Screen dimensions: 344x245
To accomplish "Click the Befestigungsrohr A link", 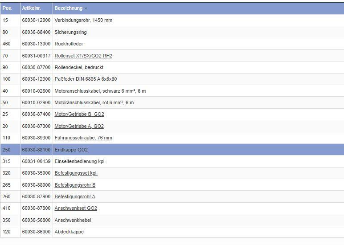I will click(x=75, y=196).
